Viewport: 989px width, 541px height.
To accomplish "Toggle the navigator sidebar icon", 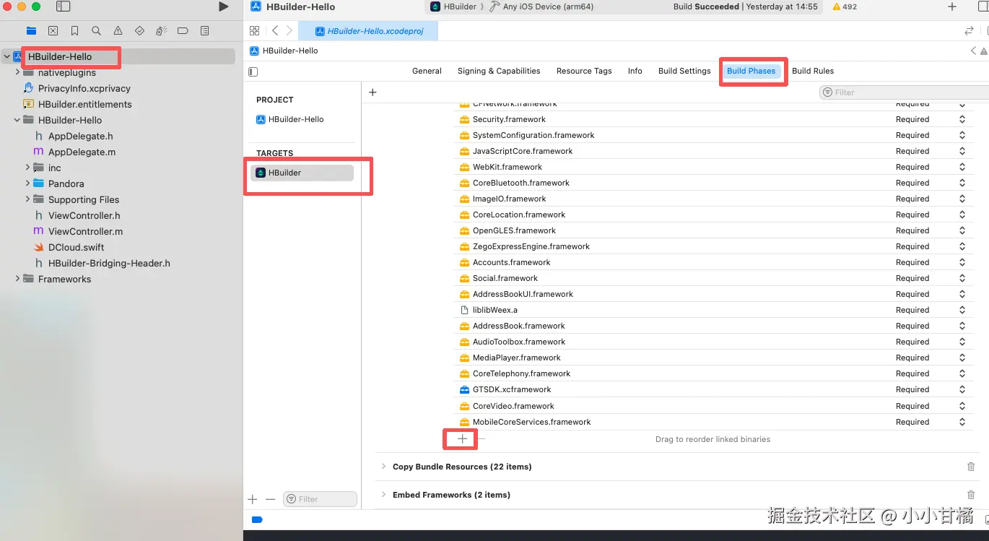I will point(64,7).
